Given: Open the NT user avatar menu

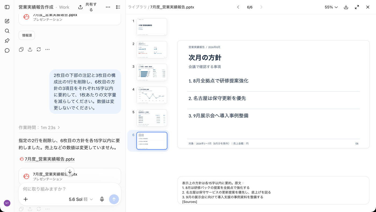Looking at the screenshot, I should (7, 203).
